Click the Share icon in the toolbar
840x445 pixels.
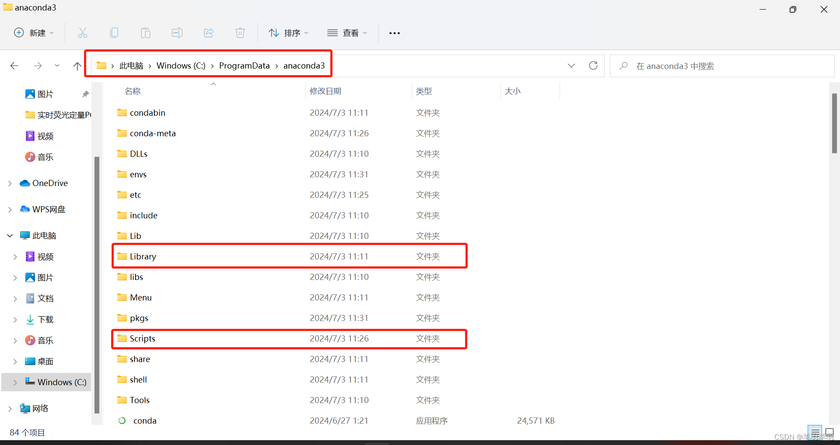(209, 33)
